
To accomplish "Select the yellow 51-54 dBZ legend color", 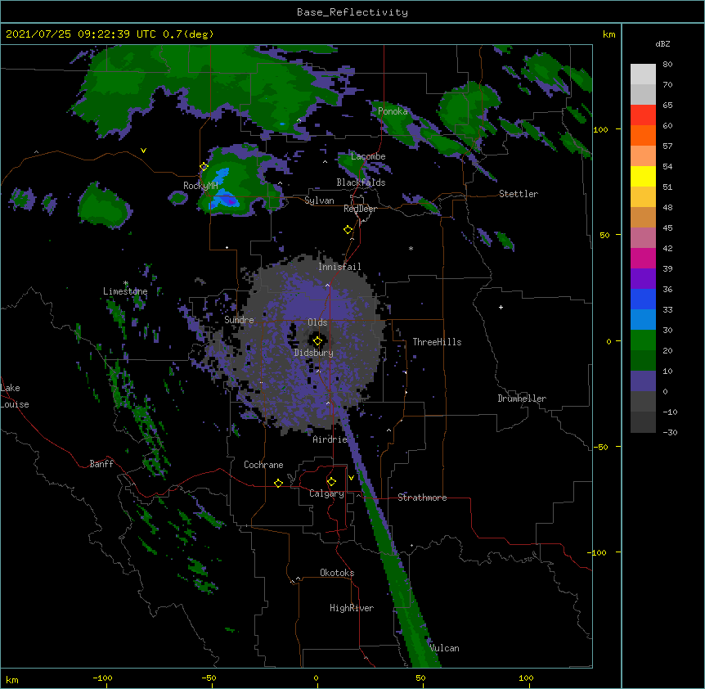I will click(643, 176).
